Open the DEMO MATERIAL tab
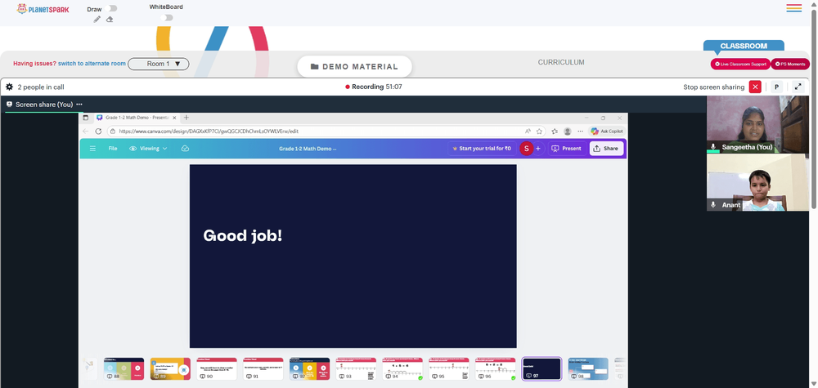 (354, 67)
